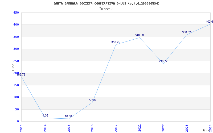
Task: Click the 2017 year axis label
Action: pos(116,128)
